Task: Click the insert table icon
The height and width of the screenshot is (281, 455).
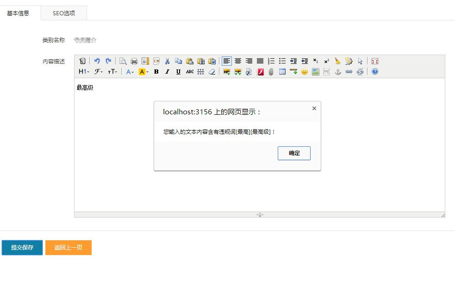Action: pyautogui.click(x=282, y=72)
